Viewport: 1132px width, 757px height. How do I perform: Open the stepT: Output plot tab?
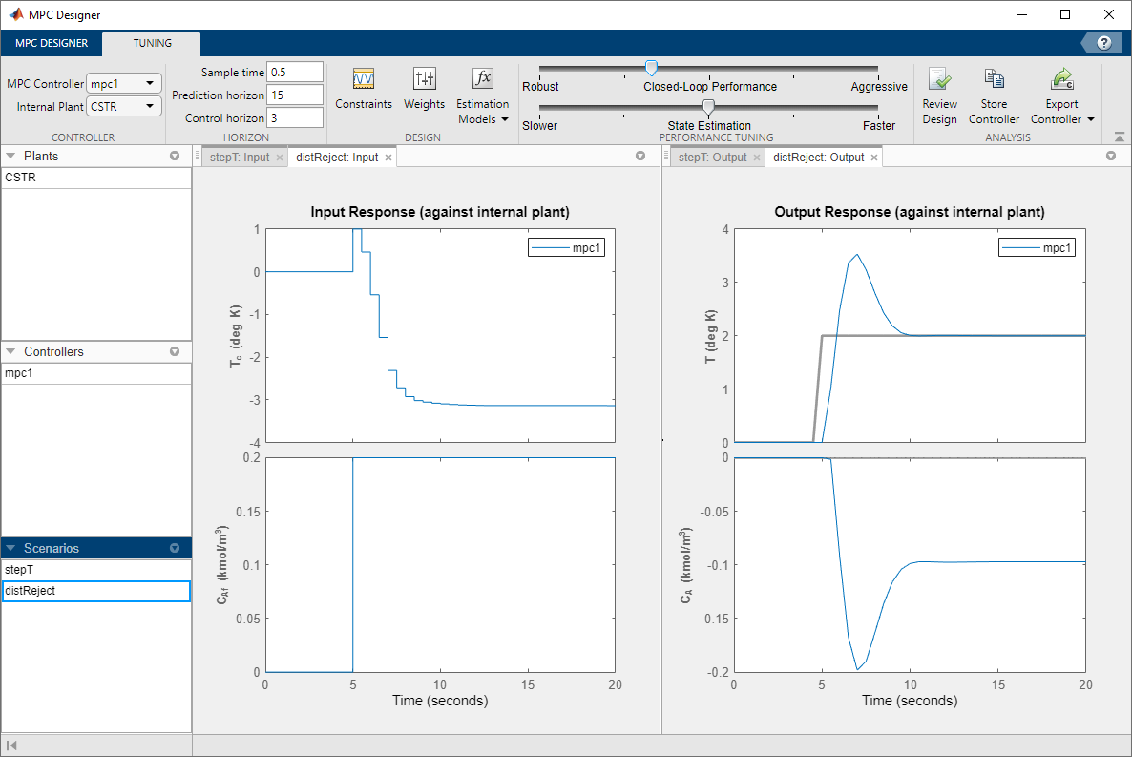click(x=711, y=157)
